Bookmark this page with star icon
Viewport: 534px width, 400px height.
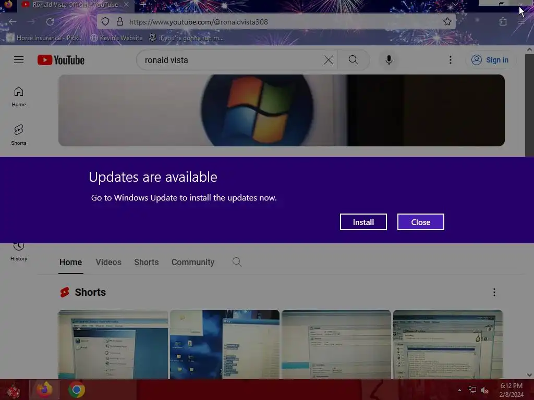pos(447,22)
